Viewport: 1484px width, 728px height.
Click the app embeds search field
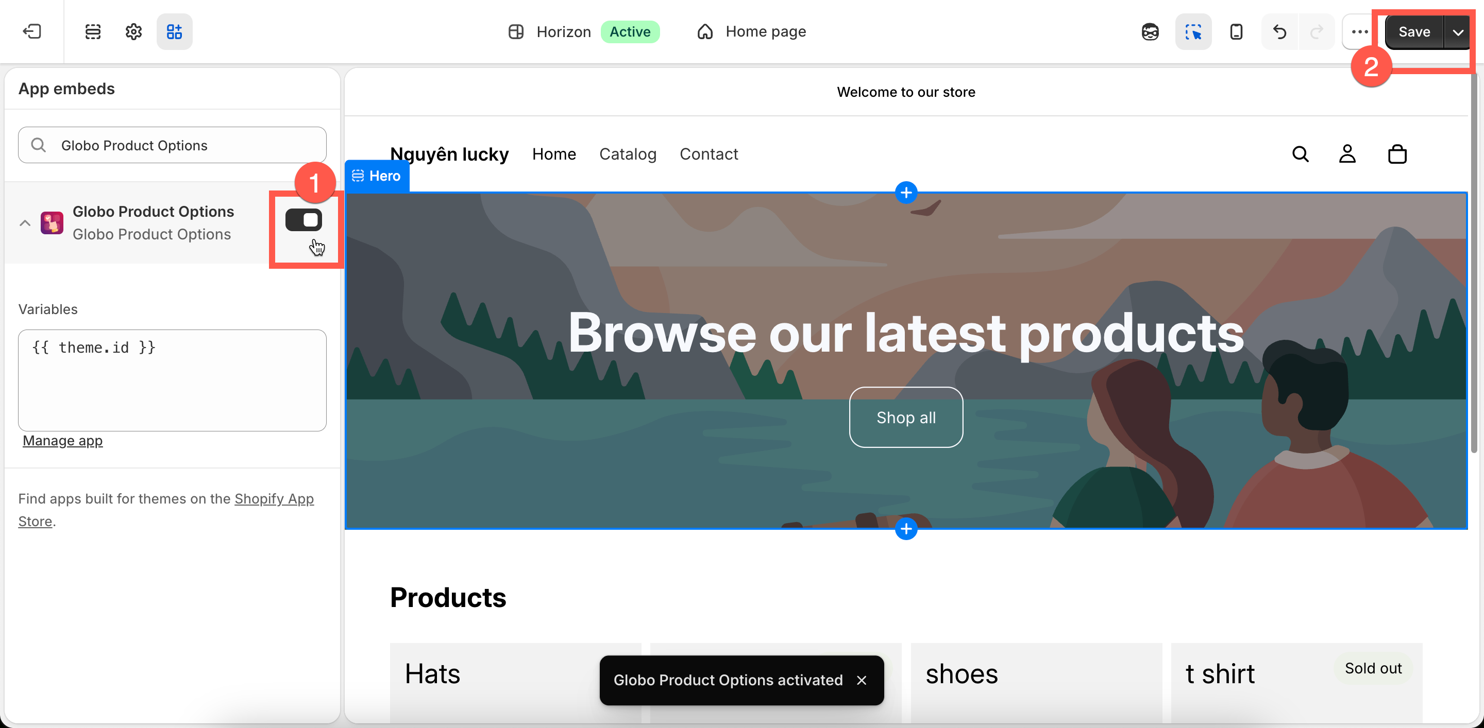coord(172,145)
